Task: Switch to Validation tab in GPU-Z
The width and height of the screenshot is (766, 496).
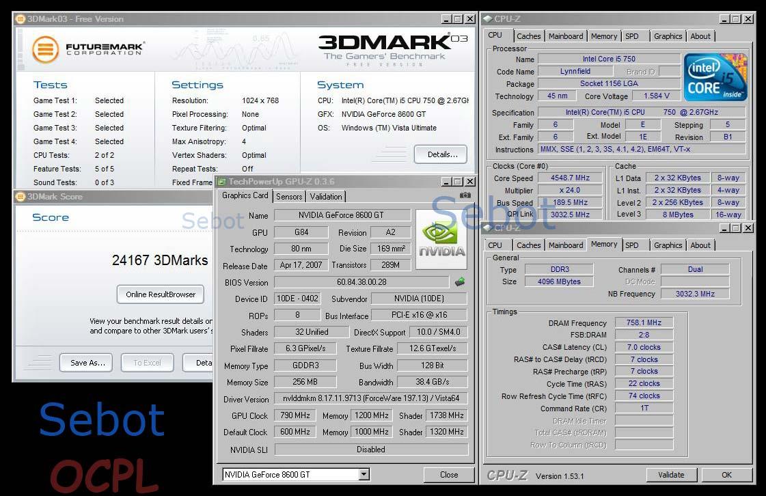Action: (x=326, y=197)
